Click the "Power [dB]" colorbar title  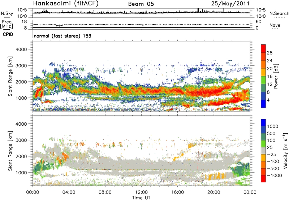[x=276, y=76]
